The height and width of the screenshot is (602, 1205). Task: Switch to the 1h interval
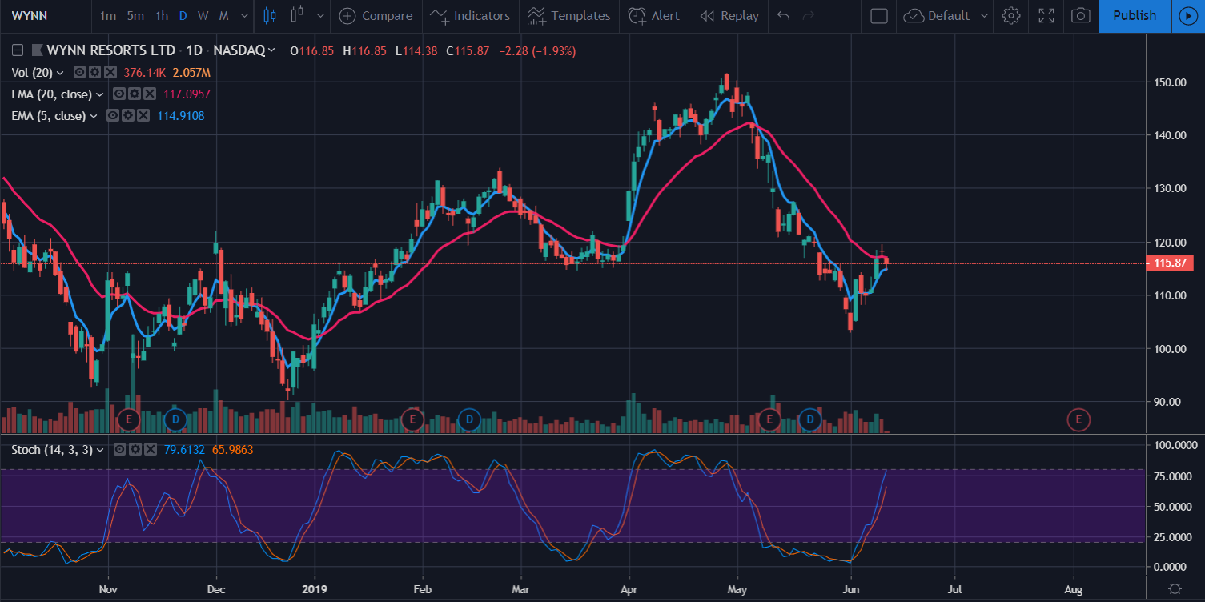point(162,15)
